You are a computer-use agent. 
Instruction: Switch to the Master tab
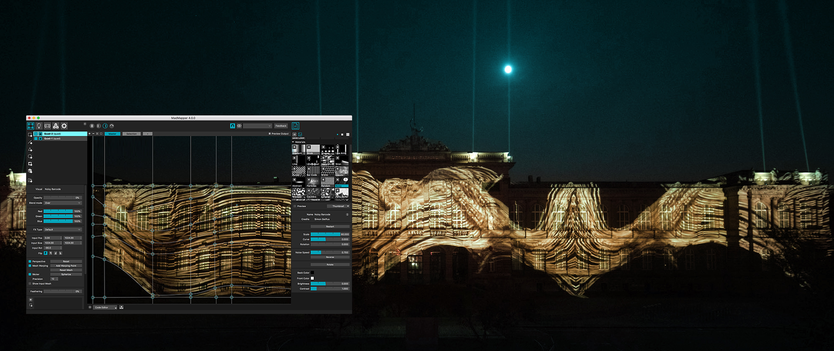click(x=112, y=134)
